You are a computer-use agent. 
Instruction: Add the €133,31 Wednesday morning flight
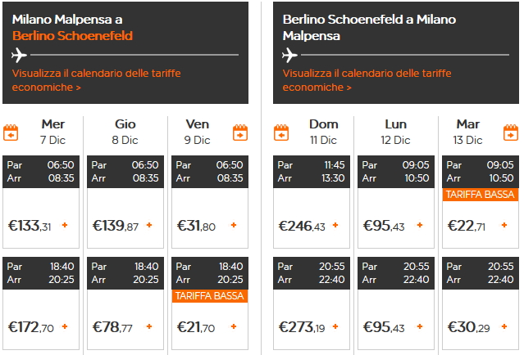(65, 225)
